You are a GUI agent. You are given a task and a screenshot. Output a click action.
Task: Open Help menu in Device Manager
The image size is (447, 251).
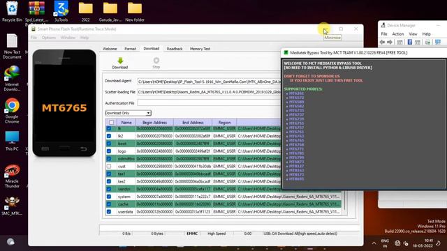(427, 34)
